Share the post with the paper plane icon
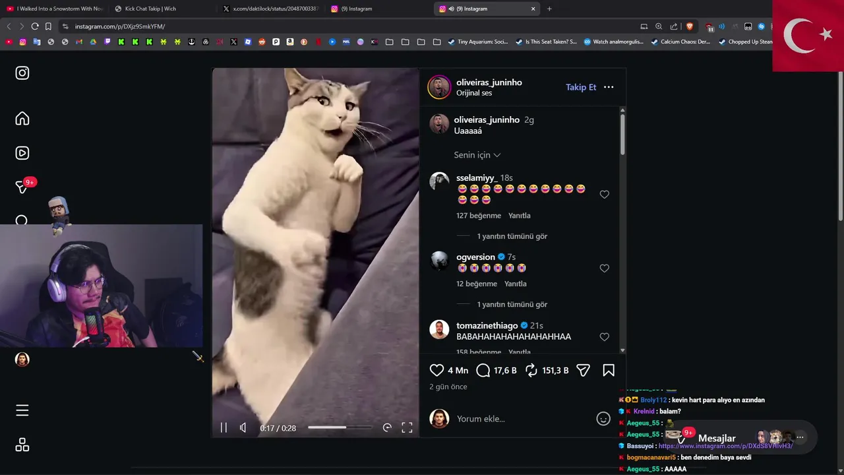This screenshot has width=844, height=475. (x=583, y=371)
